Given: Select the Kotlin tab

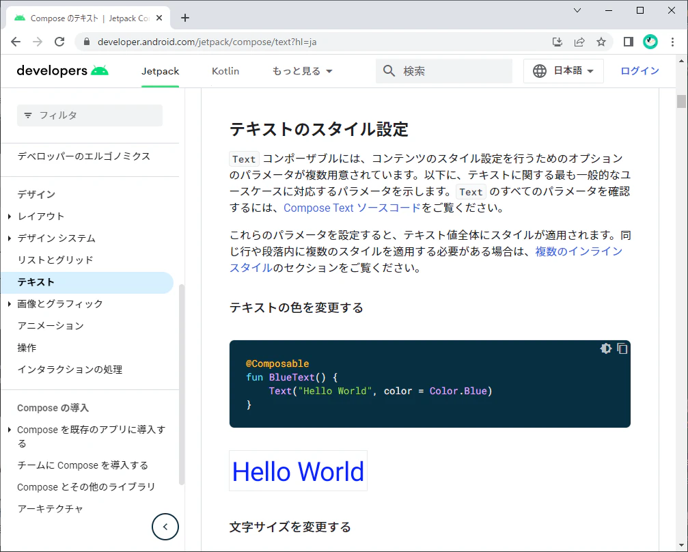Looking at the screenshot, I should pyautogui.click(x=225, y=71).
